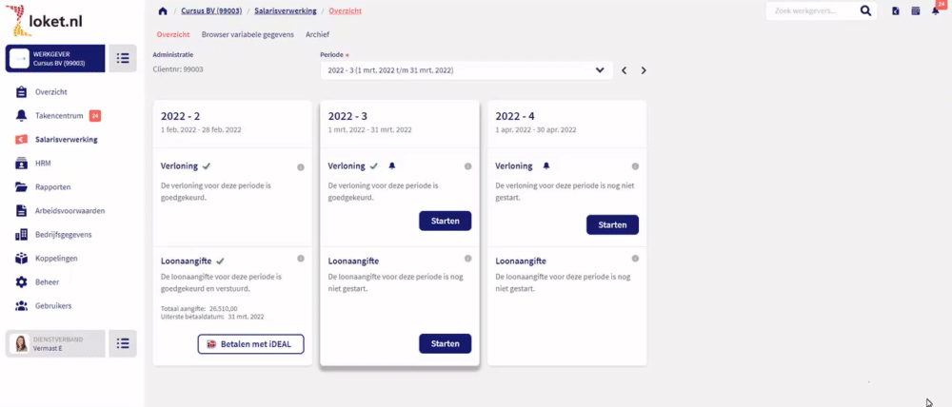
Task: Click the Zoek werkgevers search field
Action: (x=812, y=10)
